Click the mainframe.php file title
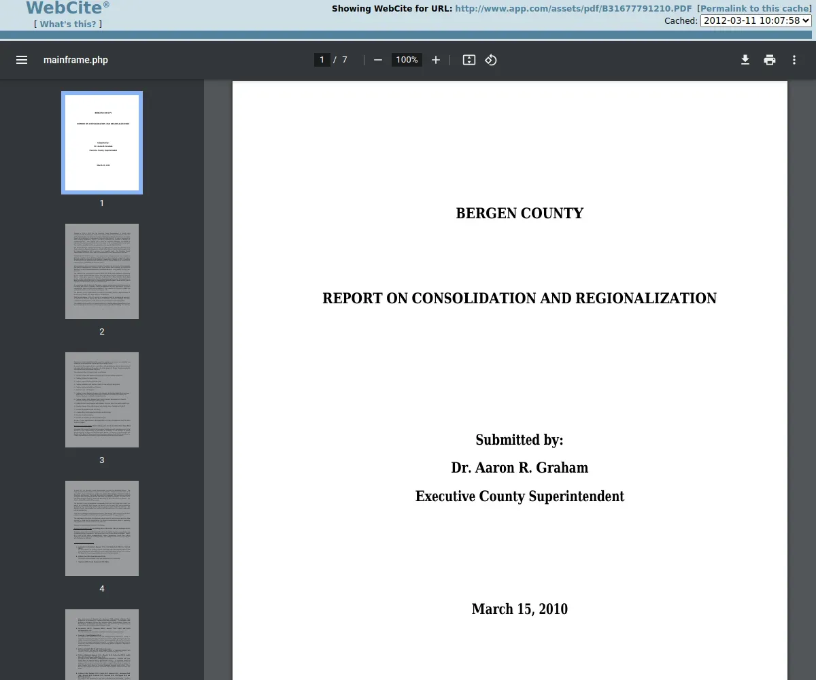816x680 pixels. (x=75, y=60)
